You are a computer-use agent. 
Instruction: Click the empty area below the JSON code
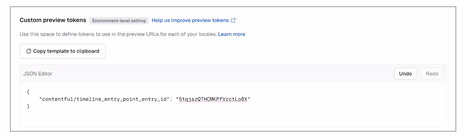233,118
